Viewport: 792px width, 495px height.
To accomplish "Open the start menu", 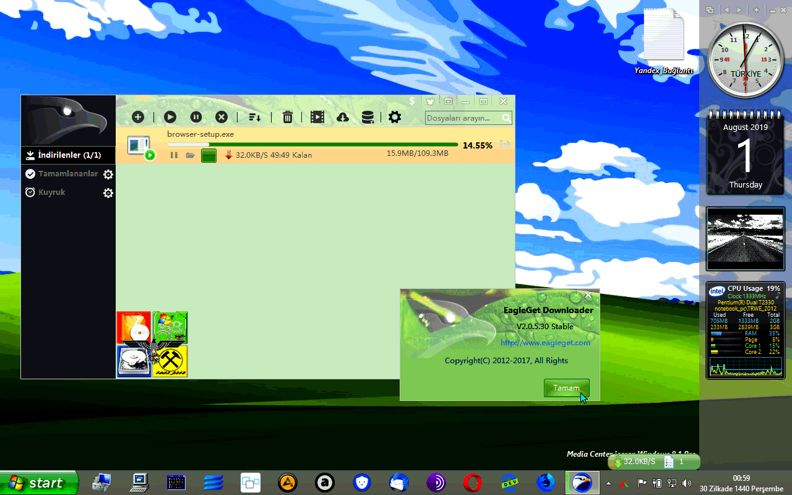I will [40, 483].
